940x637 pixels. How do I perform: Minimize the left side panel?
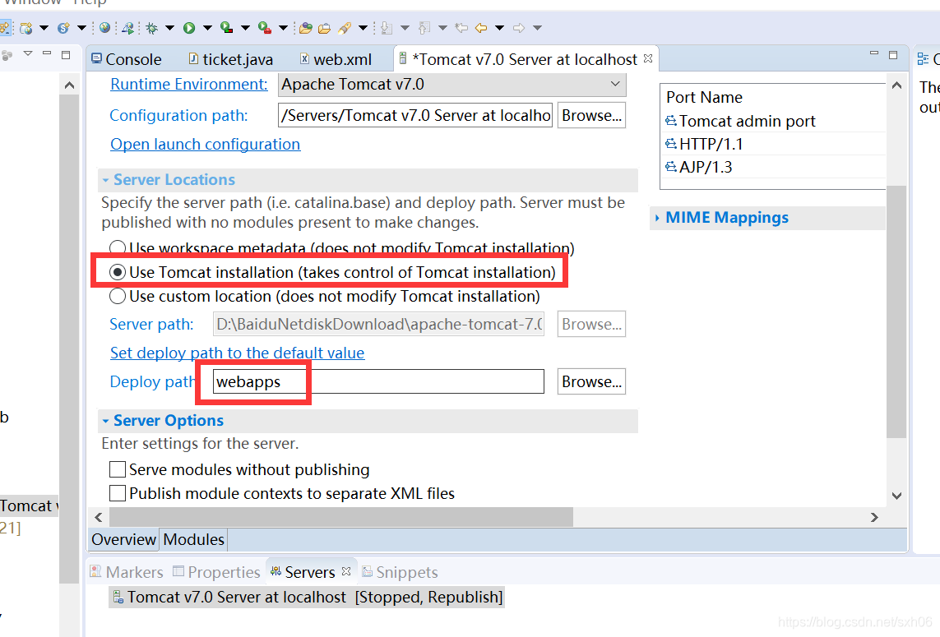point(47,54)
